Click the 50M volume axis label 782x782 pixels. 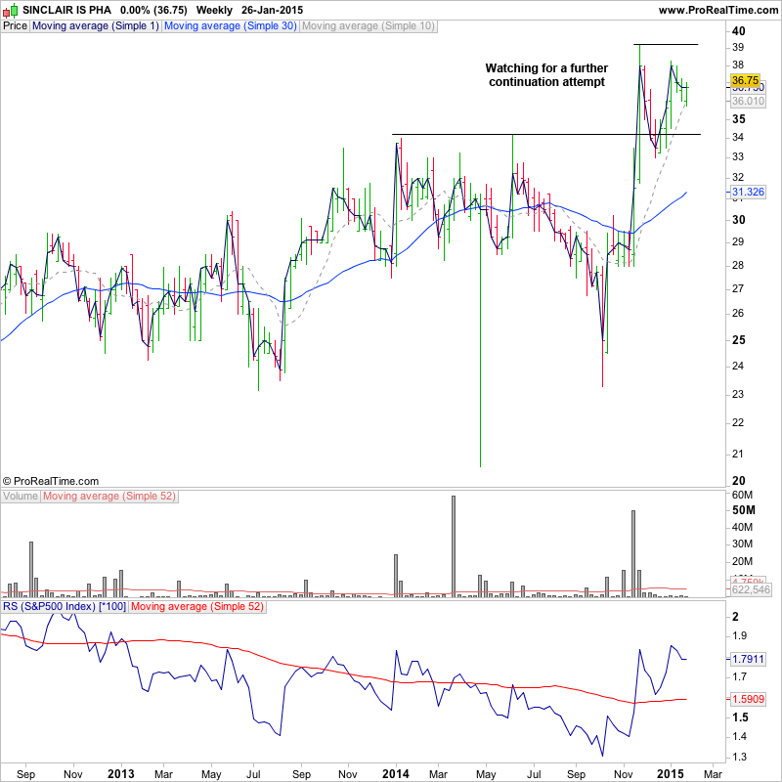tap(743, 510)
